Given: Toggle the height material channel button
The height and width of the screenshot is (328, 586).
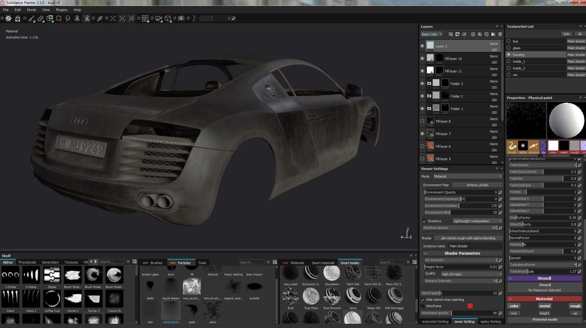Looking at the screenshot, I should 544,313.
